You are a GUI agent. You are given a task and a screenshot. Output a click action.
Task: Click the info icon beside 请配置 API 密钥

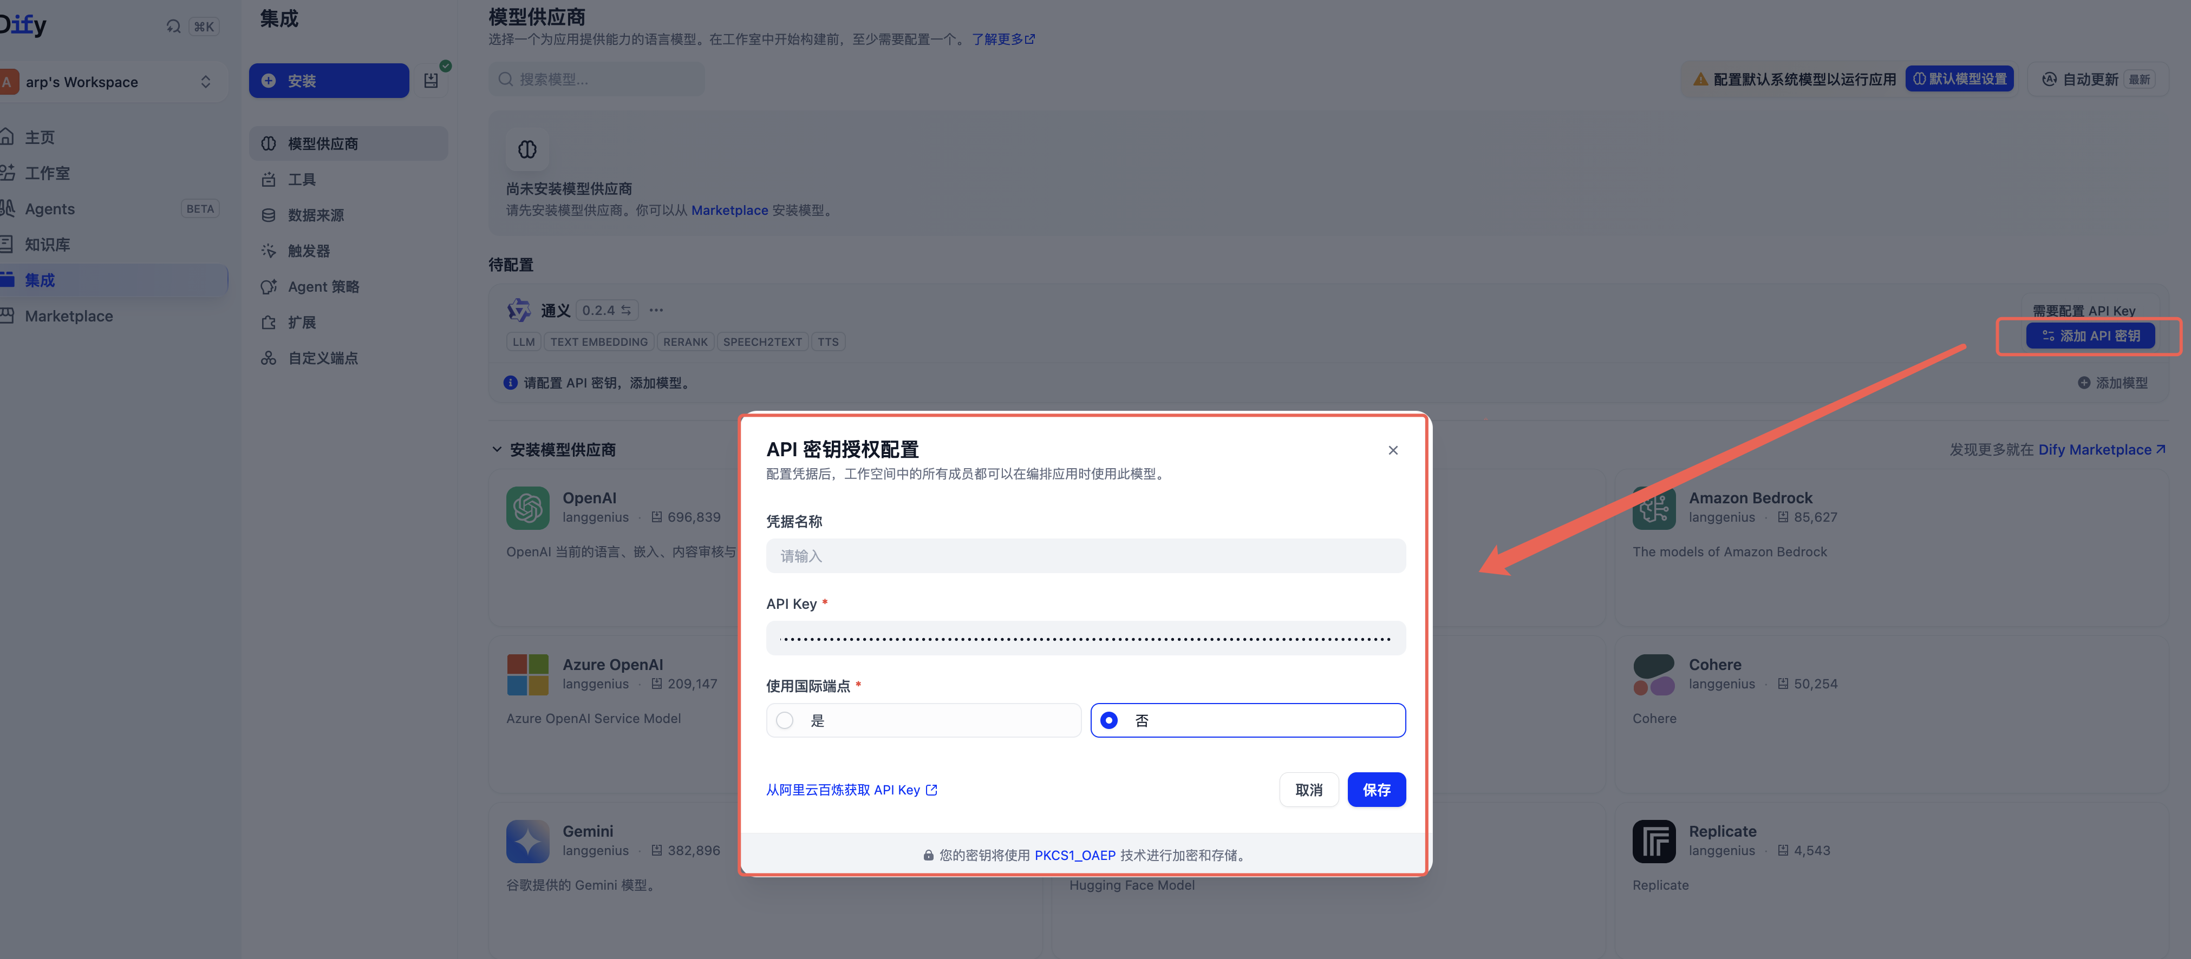510,383
